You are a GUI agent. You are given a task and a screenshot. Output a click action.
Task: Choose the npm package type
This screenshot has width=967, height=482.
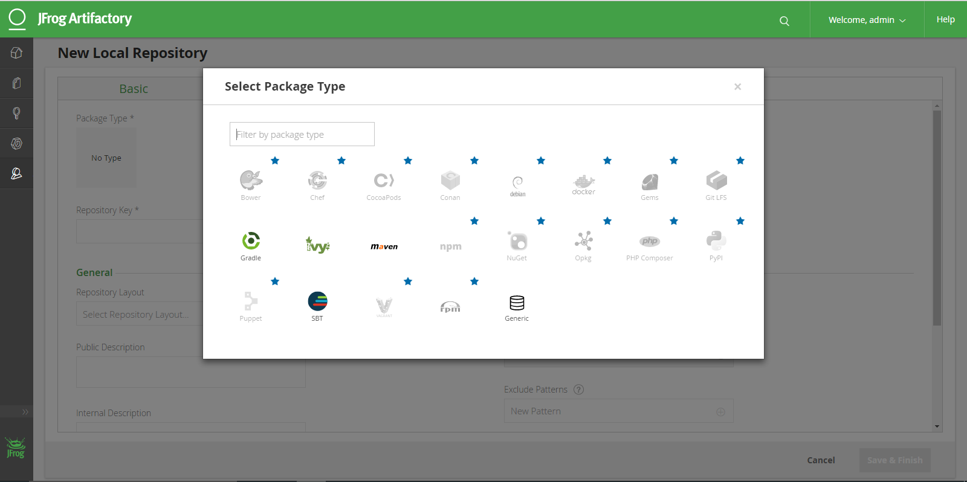tap(450, 246)
